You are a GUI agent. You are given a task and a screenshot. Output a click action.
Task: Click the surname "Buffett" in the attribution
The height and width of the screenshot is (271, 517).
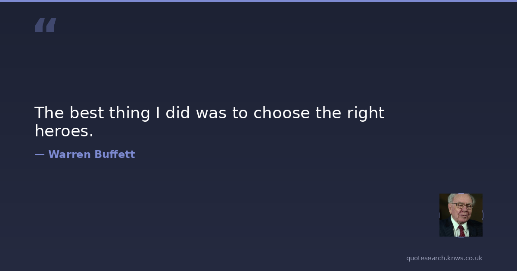click(x=115, y=154)
